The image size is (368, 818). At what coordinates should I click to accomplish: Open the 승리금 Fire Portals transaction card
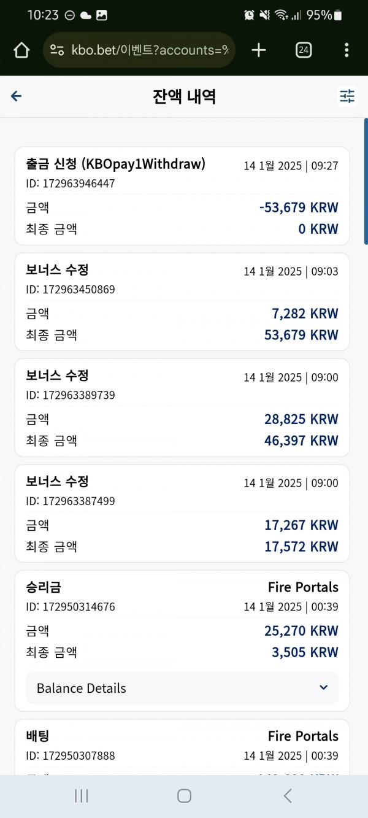click(182, 641)
